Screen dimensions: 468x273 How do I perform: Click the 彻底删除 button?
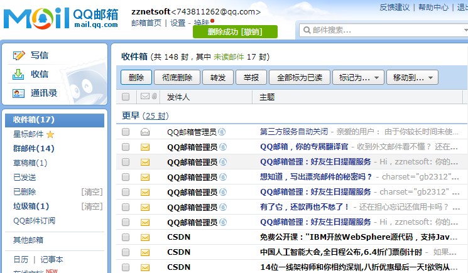click(177, 77)
